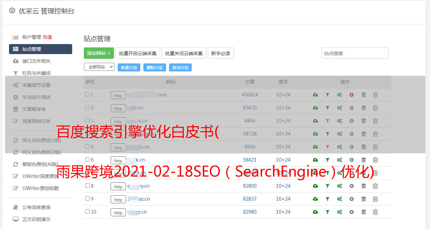The height and width of the screenshot is (229, 430).
Task: Click the 操作 column header
Action: click(345, 82)
